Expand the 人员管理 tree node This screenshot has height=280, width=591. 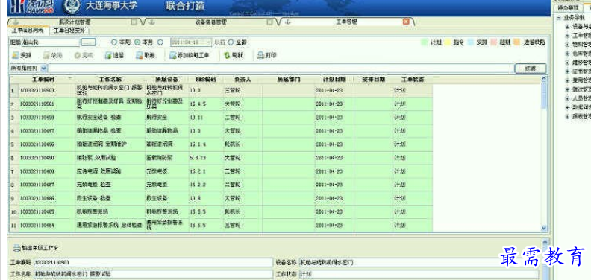(567, 98)
